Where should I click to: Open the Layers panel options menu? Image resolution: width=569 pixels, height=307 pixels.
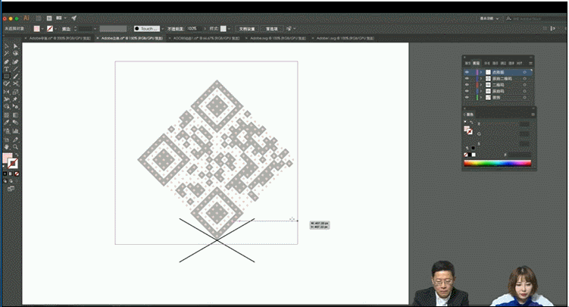click(x=530, y=63)
